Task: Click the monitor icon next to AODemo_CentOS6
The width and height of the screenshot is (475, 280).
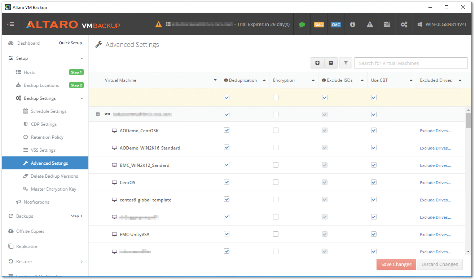Action: point(115,131)
